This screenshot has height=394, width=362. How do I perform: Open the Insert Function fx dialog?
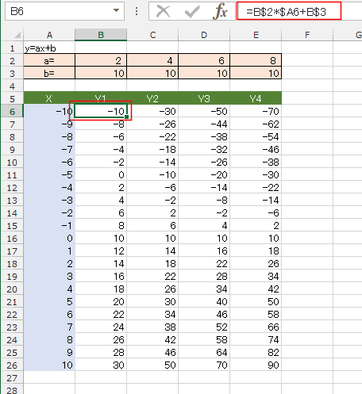click(220, 12)
